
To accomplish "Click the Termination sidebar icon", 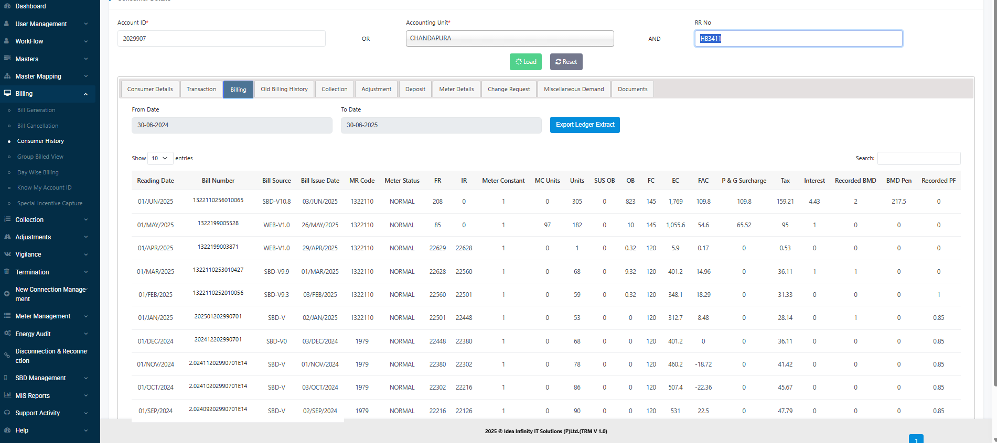I will pos(7,272).
